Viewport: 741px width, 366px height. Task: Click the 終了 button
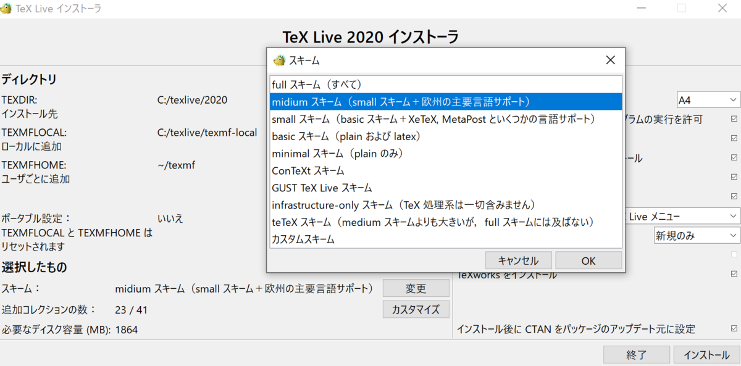coord(636,355)
